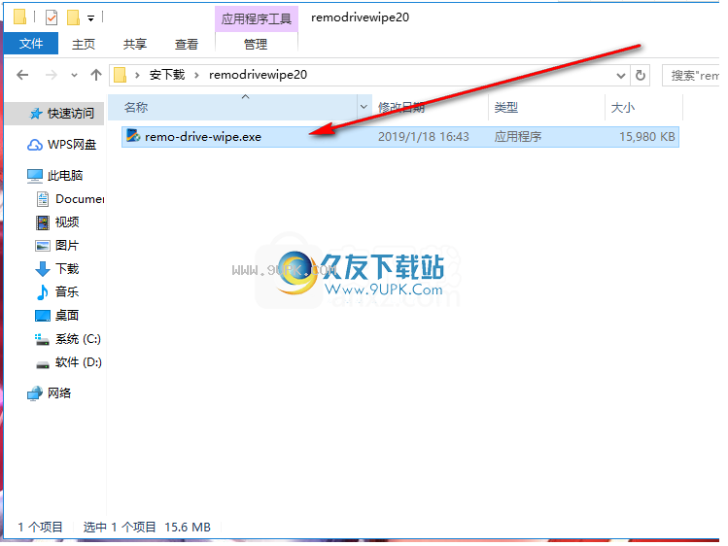Click the 1 个项目 status text

[x=41, y=527]
